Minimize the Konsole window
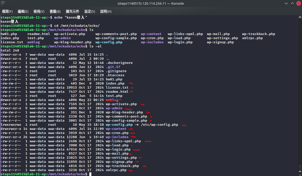302x176 pixels. point(286,4)
